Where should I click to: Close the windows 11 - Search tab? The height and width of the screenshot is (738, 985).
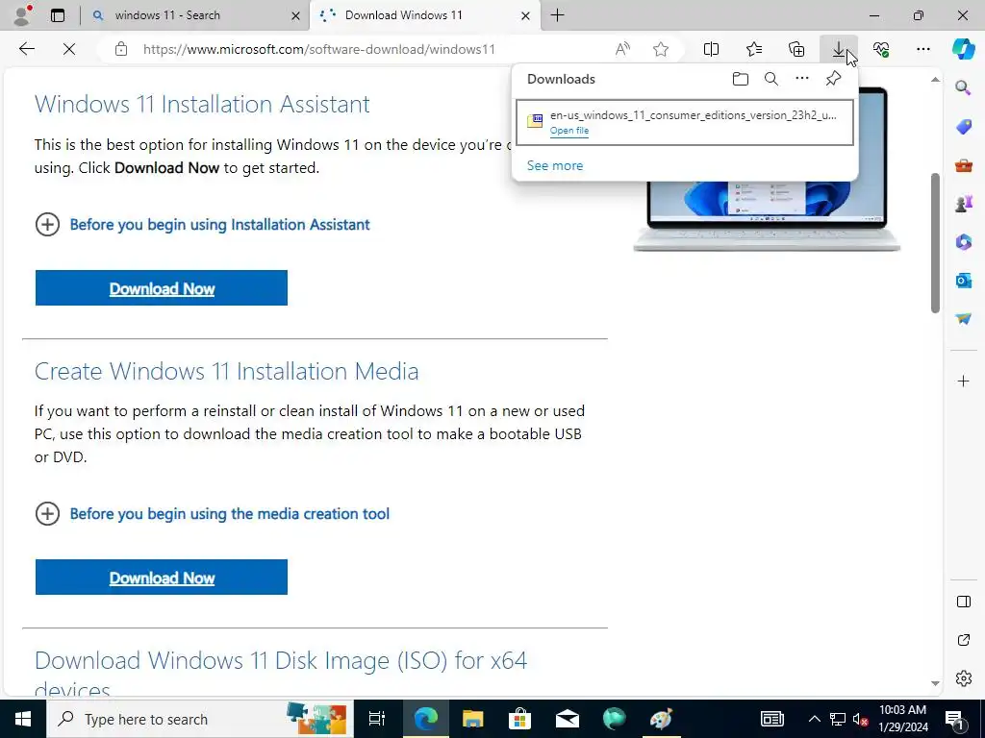coord(295,16)
